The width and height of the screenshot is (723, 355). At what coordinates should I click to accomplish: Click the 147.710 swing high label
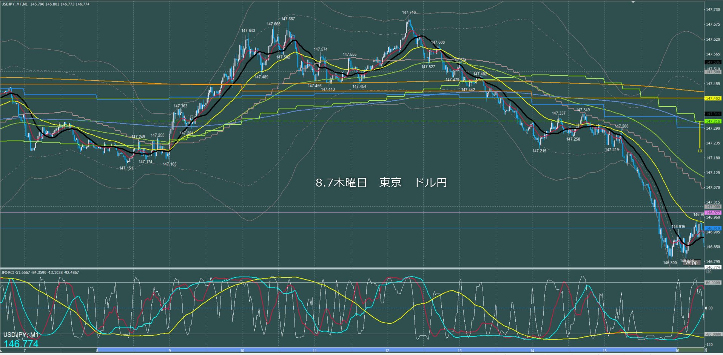409,12
